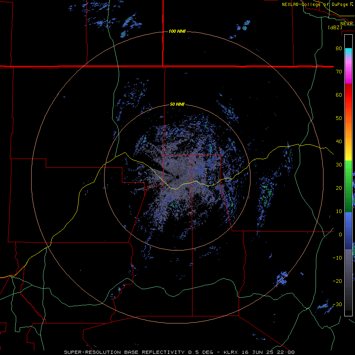
Task: Click the 30 value on the dBZ scale
Action: 339,165
